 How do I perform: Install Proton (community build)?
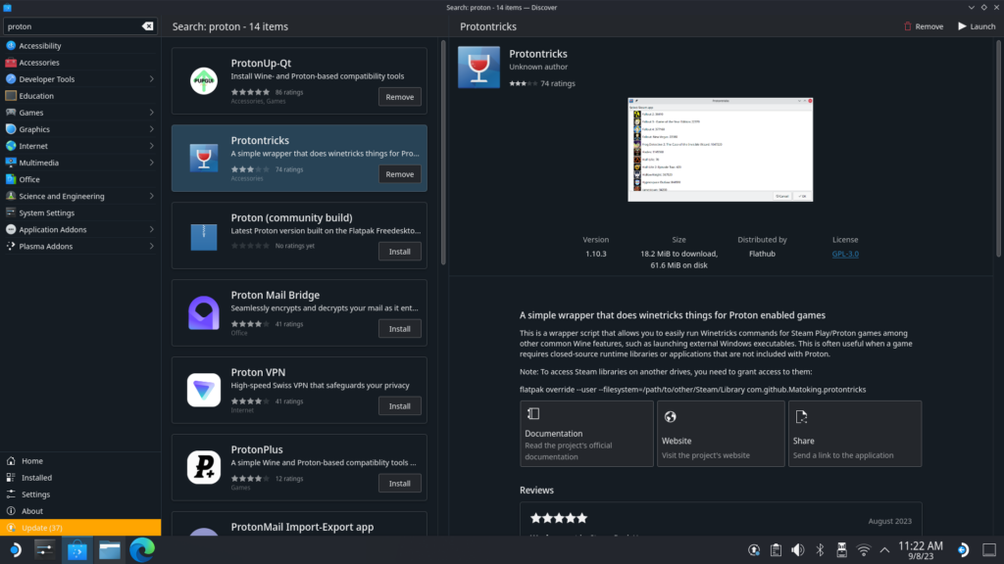coord(400,252)
